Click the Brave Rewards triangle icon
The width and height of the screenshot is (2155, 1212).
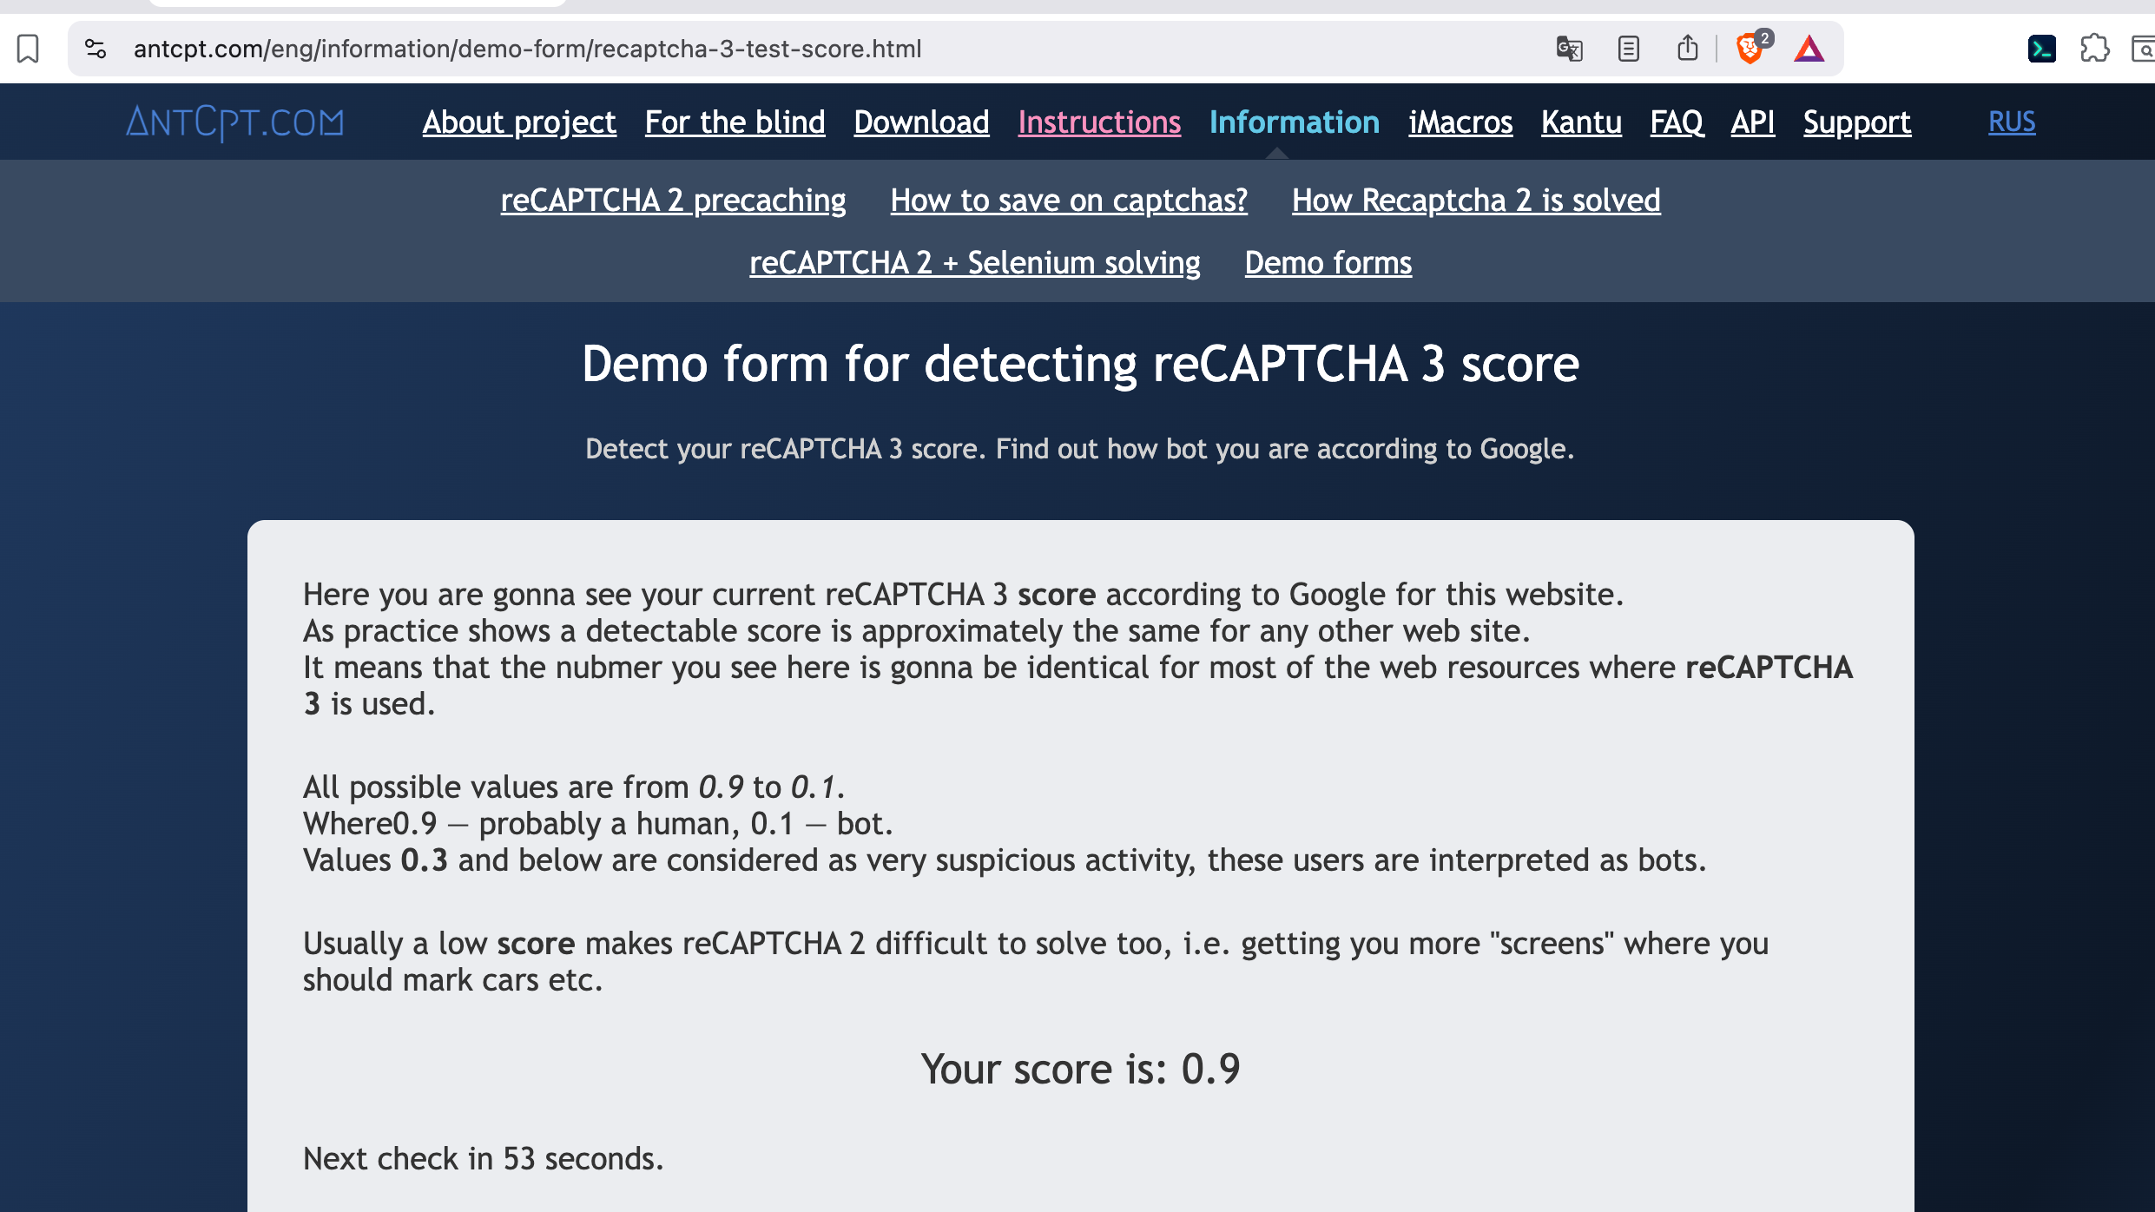click(1809, 49)
